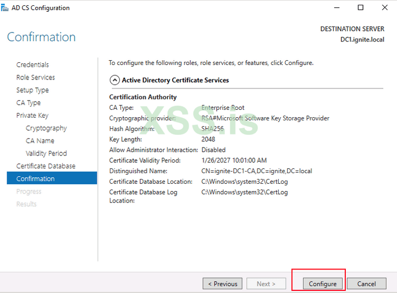Jump to the CA Type step

[x=28, y=103]
